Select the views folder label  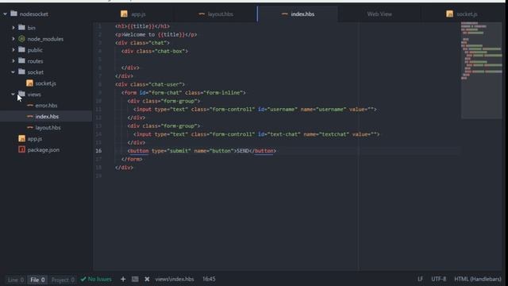34,95
